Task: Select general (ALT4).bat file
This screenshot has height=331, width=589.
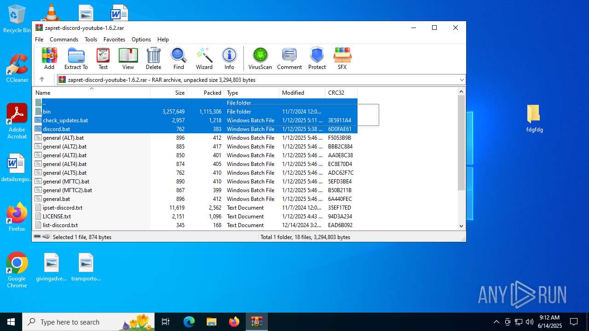Action: [195, 164]
